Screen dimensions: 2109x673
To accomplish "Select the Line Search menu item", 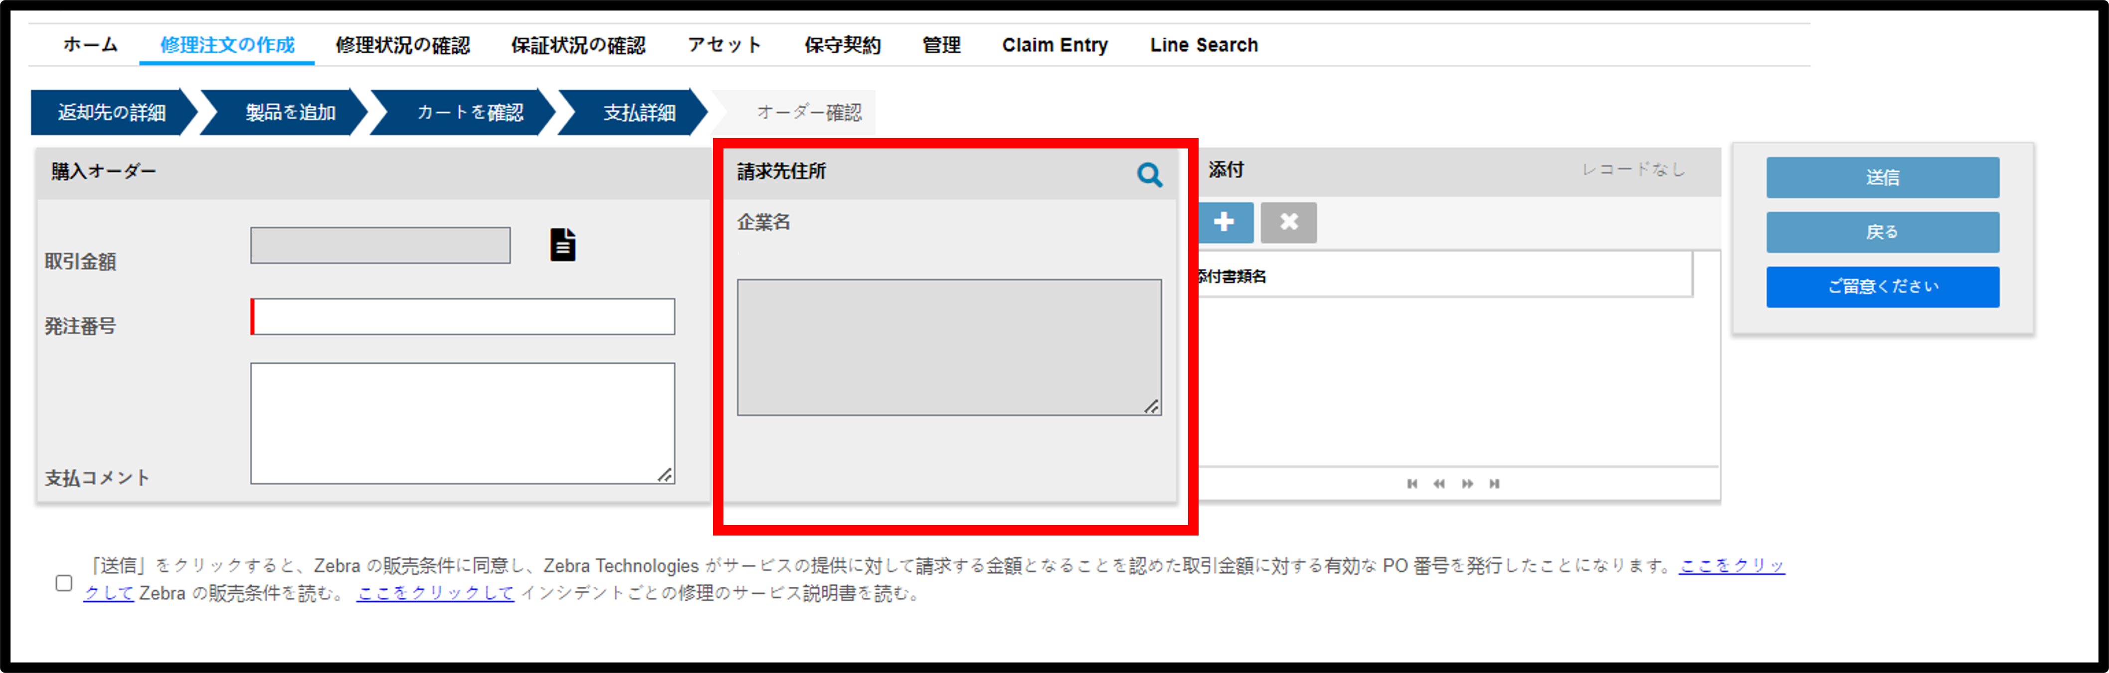I will pos(1204,45).
